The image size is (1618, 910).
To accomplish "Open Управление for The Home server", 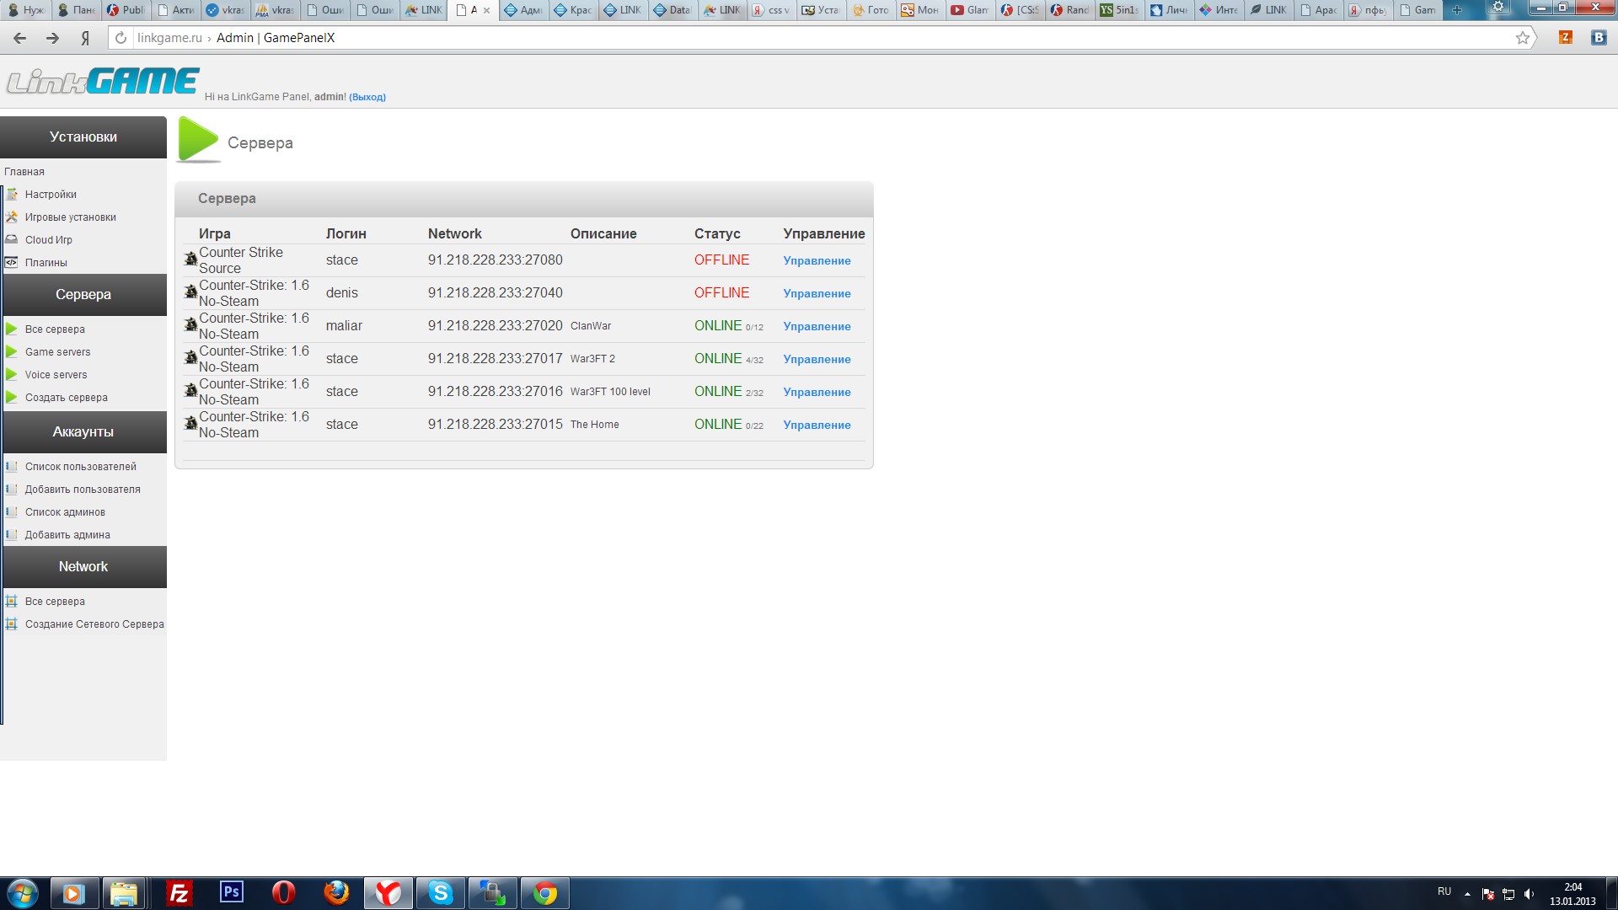I will 817,425.
